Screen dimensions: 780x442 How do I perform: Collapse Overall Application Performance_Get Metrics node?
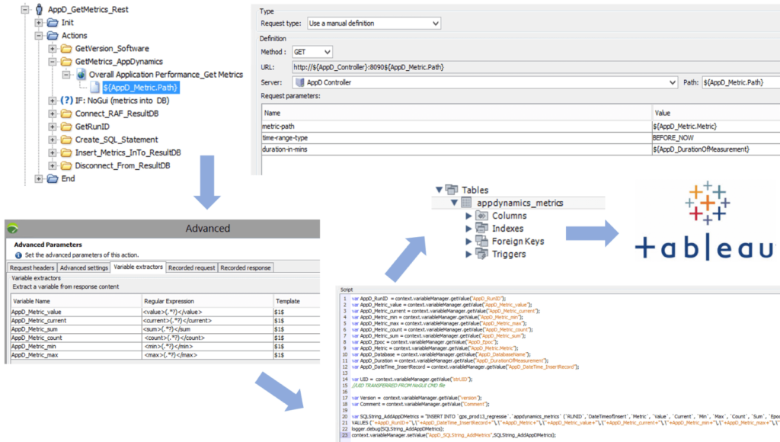pos(66,74)
